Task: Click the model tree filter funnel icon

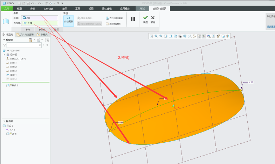Action: tap(4, 45)
